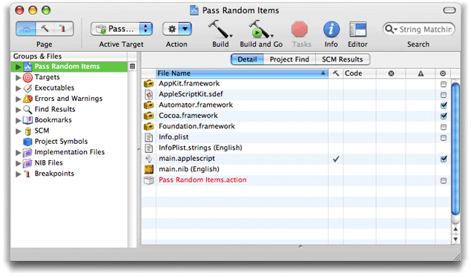
Task: Click the build hammer column header
Action: [x=336, y=73]
